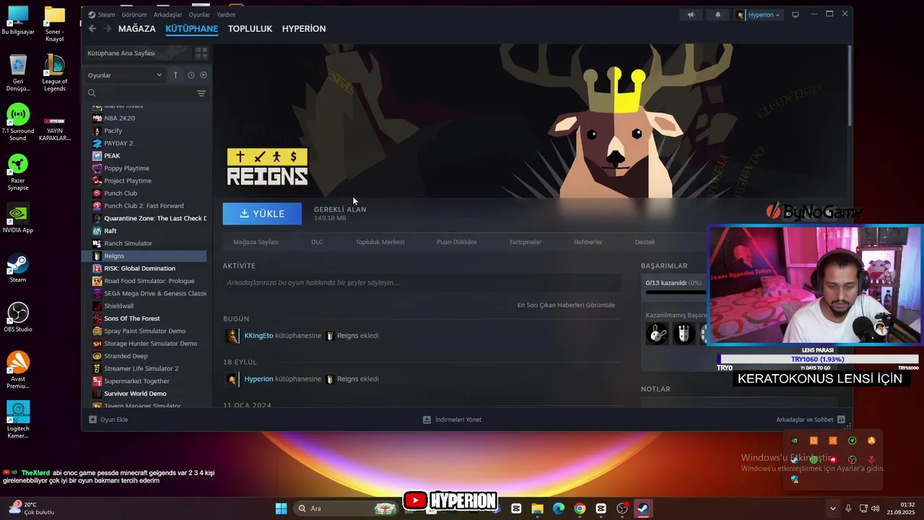924x520 pixels.
Task: Switch to the TOPLULUK tab
Action: click(250, 29)
